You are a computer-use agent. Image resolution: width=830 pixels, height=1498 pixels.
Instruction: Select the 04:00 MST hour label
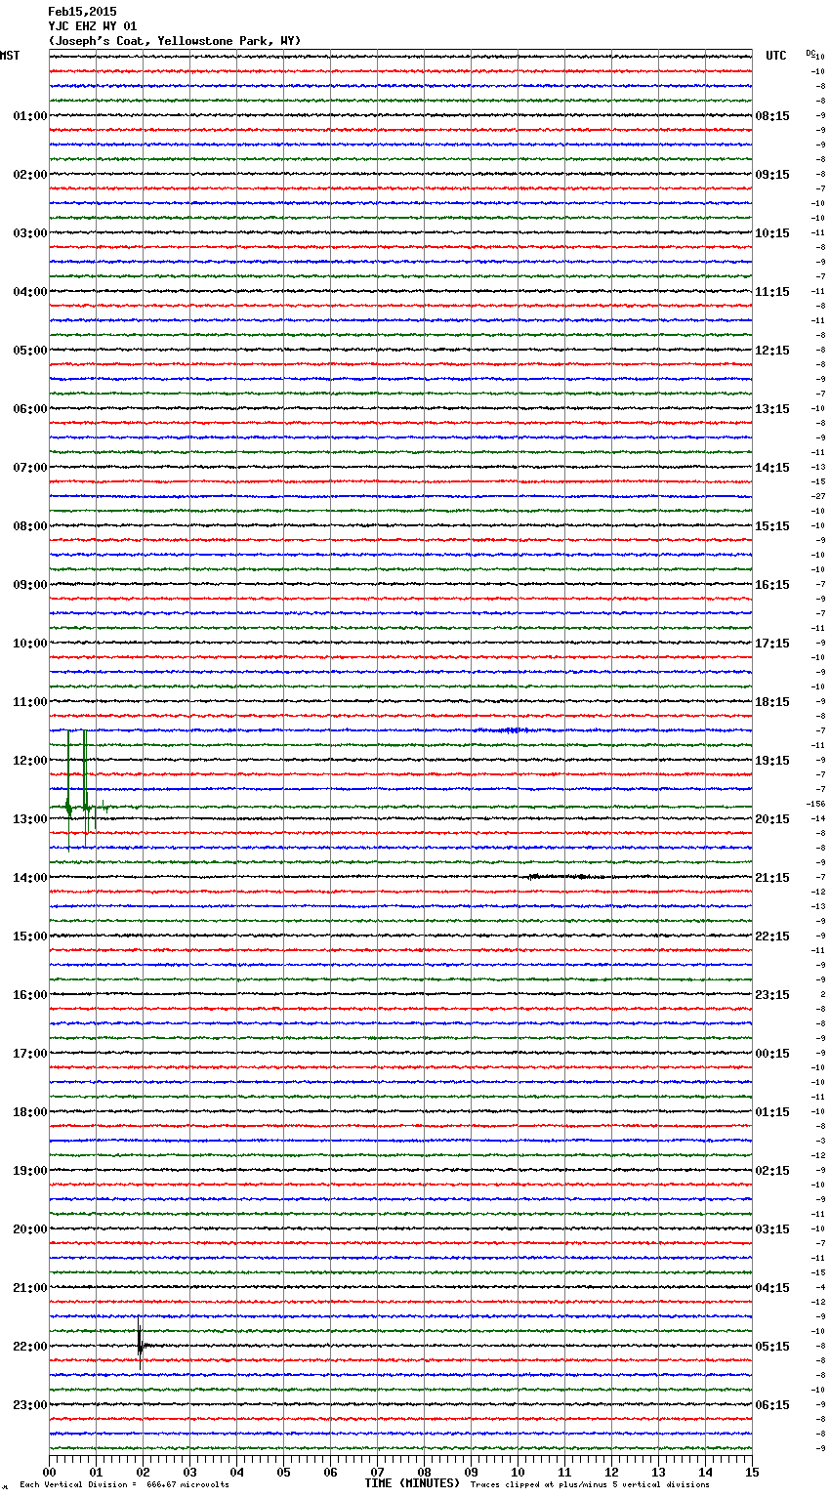coord(30,292)
